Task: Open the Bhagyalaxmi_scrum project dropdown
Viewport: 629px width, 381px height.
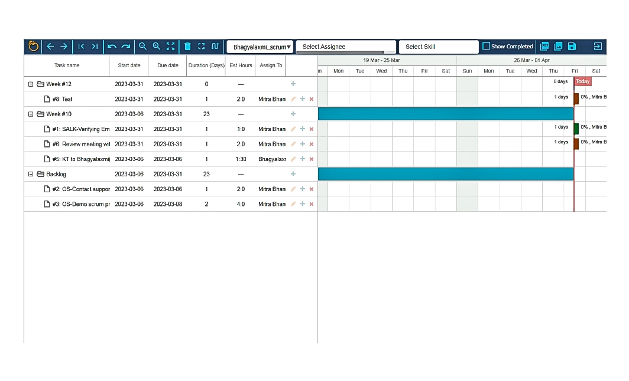Action: pyautogui.click(x=261, y=46)
